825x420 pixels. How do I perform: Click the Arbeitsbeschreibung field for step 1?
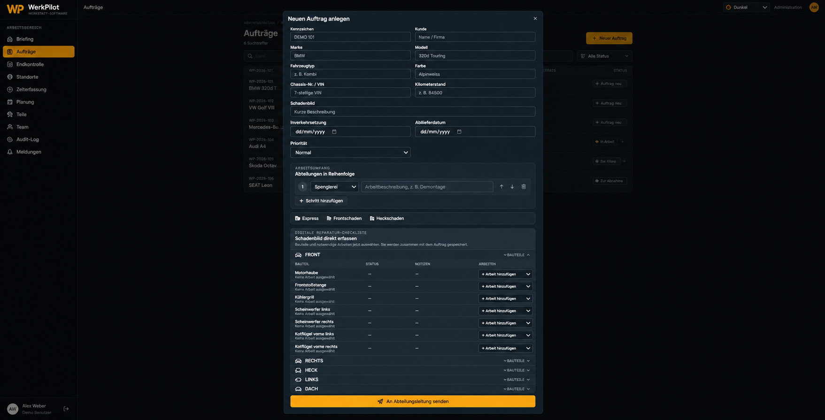tap(427, 187)
